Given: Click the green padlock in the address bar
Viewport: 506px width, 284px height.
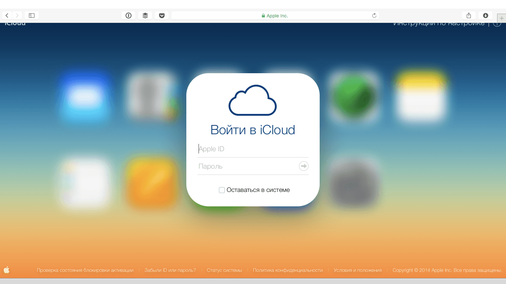Looking at the screenshot, I should coord(263,16).
